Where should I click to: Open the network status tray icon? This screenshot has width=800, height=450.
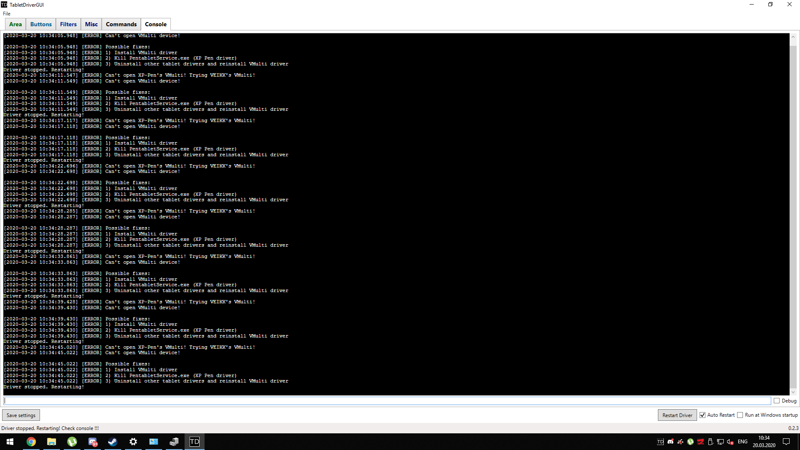[x=720, y=442]
